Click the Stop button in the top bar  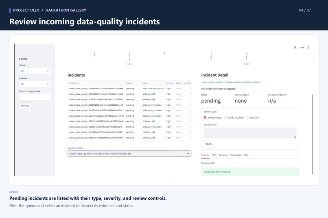point(302,47)
